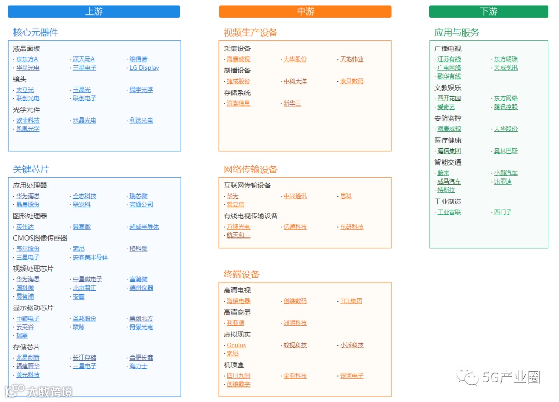Open the 歌华有线 link
The height and width of the screenshot is (402, 559).
point(449,76)
